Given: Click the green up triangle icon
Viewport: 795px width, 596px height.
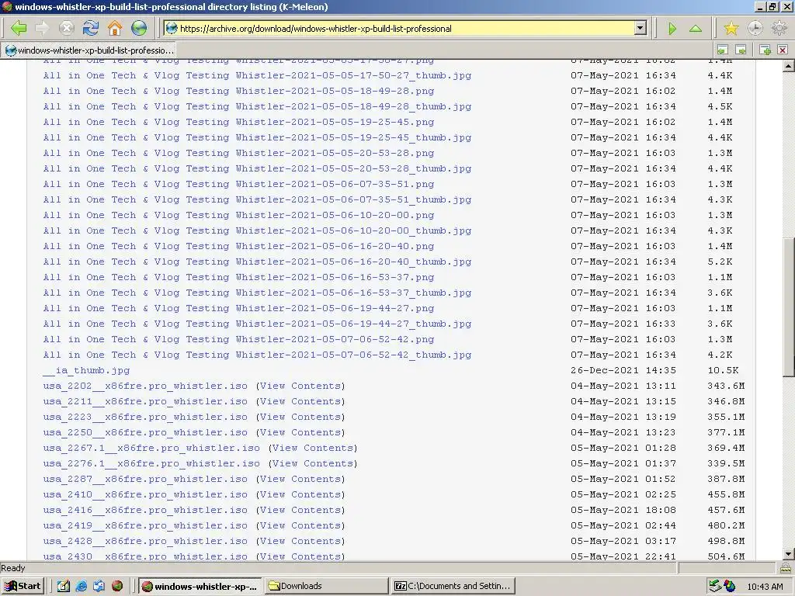Looking at the screenshot, I should [696, 29].
